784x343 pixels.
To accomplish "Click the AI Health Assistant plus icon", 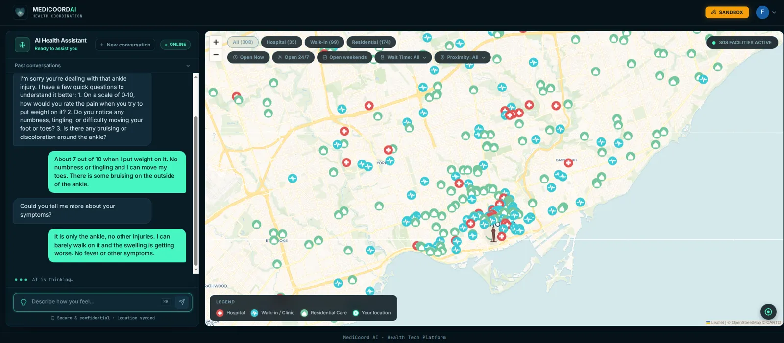I will 22,45.
